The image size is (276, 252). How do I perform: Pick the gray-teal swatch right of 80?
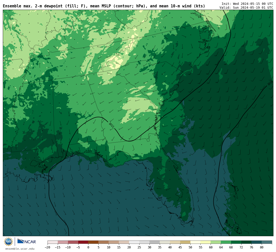coord(267,242)
